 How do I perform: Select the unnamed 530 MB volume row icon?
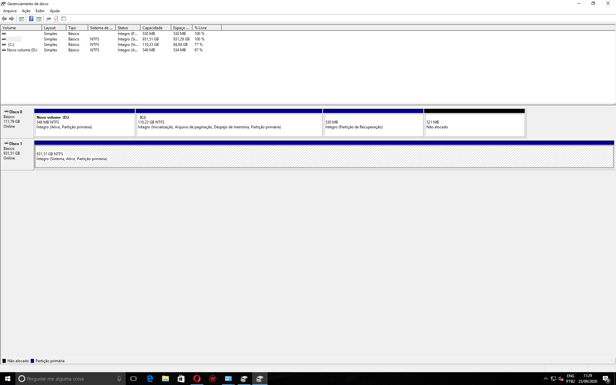click(4, 34)
